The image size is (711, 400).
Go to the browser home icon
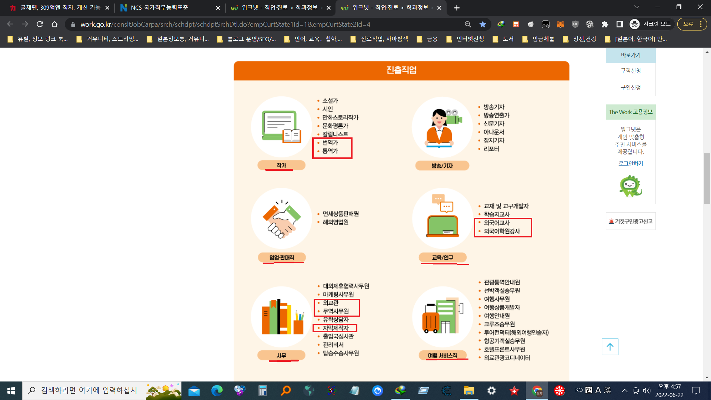[55, 24]
